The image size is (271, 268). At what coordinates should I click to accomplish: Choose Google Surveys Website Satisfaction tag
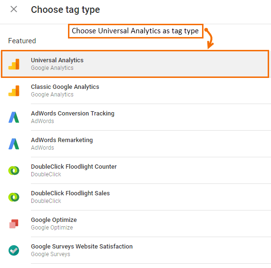click(135, 250)
